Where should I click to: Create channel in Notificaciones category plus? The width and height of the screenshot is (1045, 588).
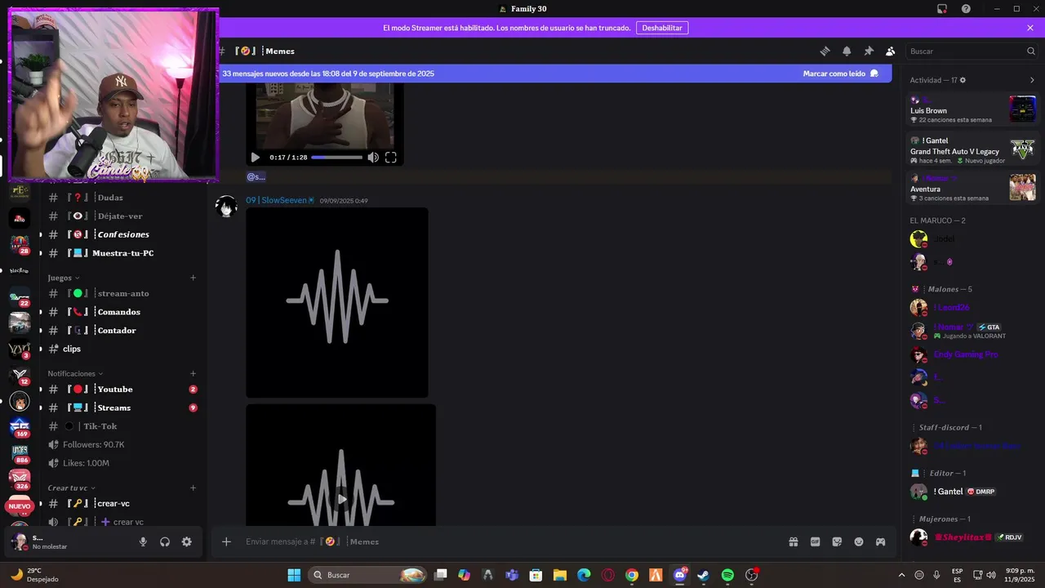pyautogui.click(x=193, y=373)
